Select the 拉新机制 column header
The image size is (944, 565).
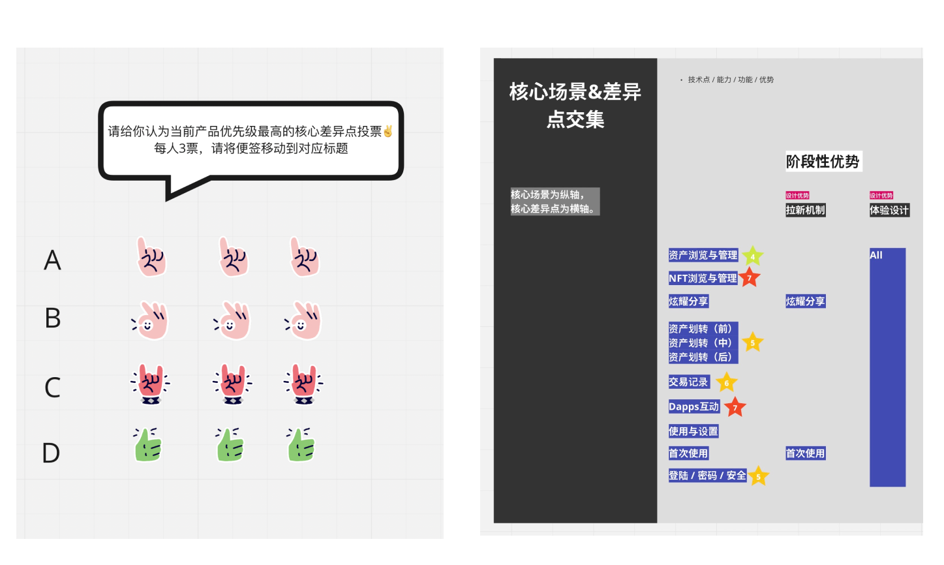[x=805, y=210]
